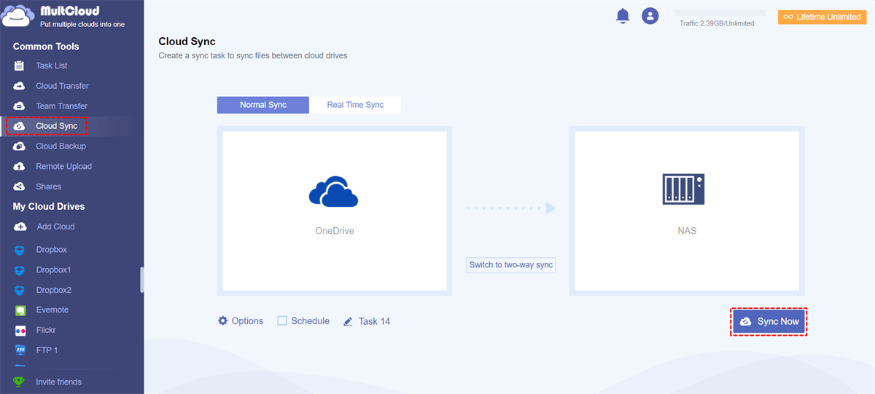
Task: Click the Sync Now button
Action: coord(769,321)
